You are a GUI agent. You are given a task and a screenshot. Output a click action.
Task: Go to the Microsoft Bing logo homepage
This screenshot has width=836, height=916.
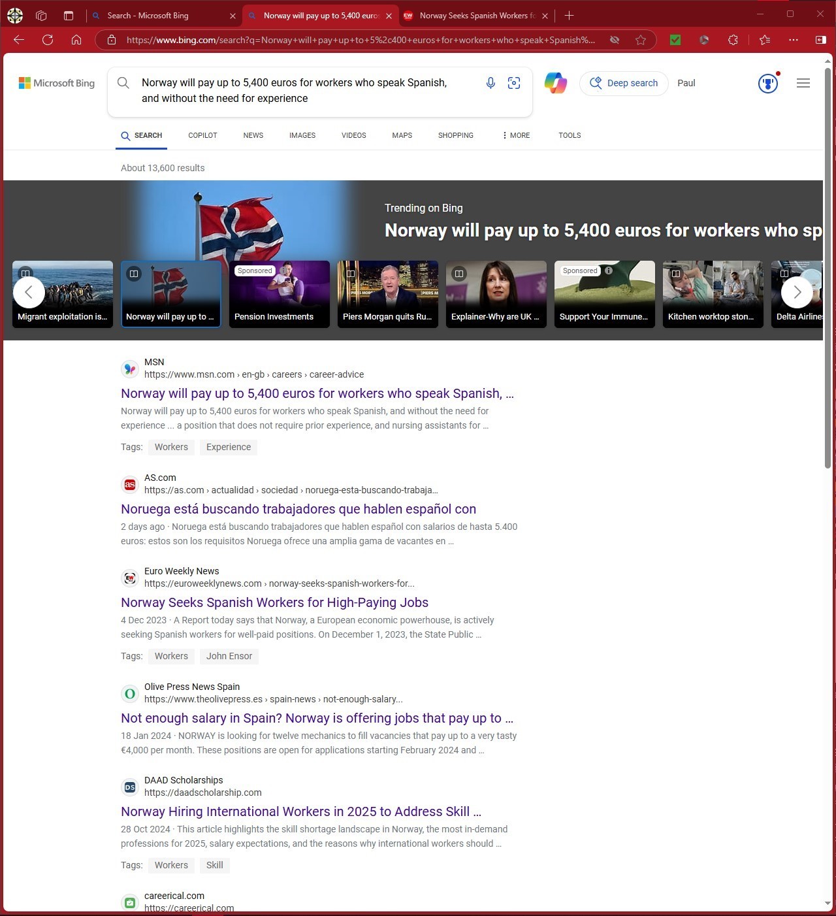point(57,83)
